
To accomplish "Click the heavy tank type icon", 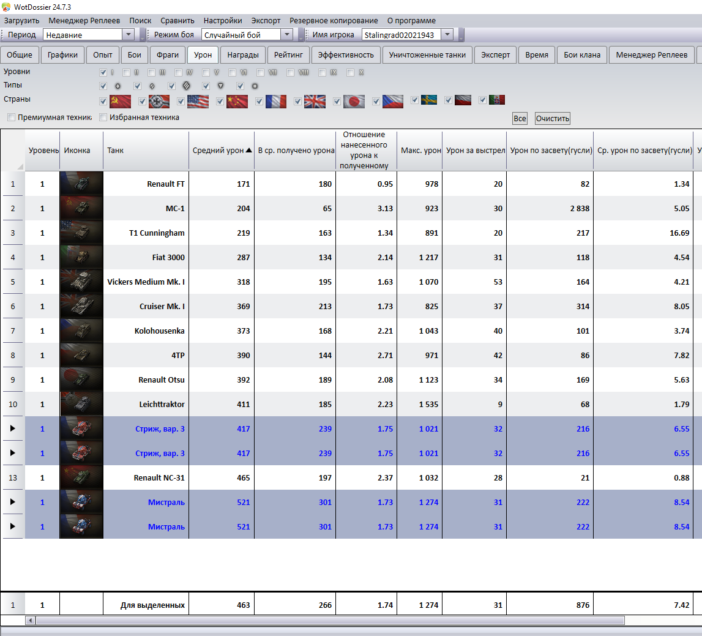I will click(x=187, y=86).
